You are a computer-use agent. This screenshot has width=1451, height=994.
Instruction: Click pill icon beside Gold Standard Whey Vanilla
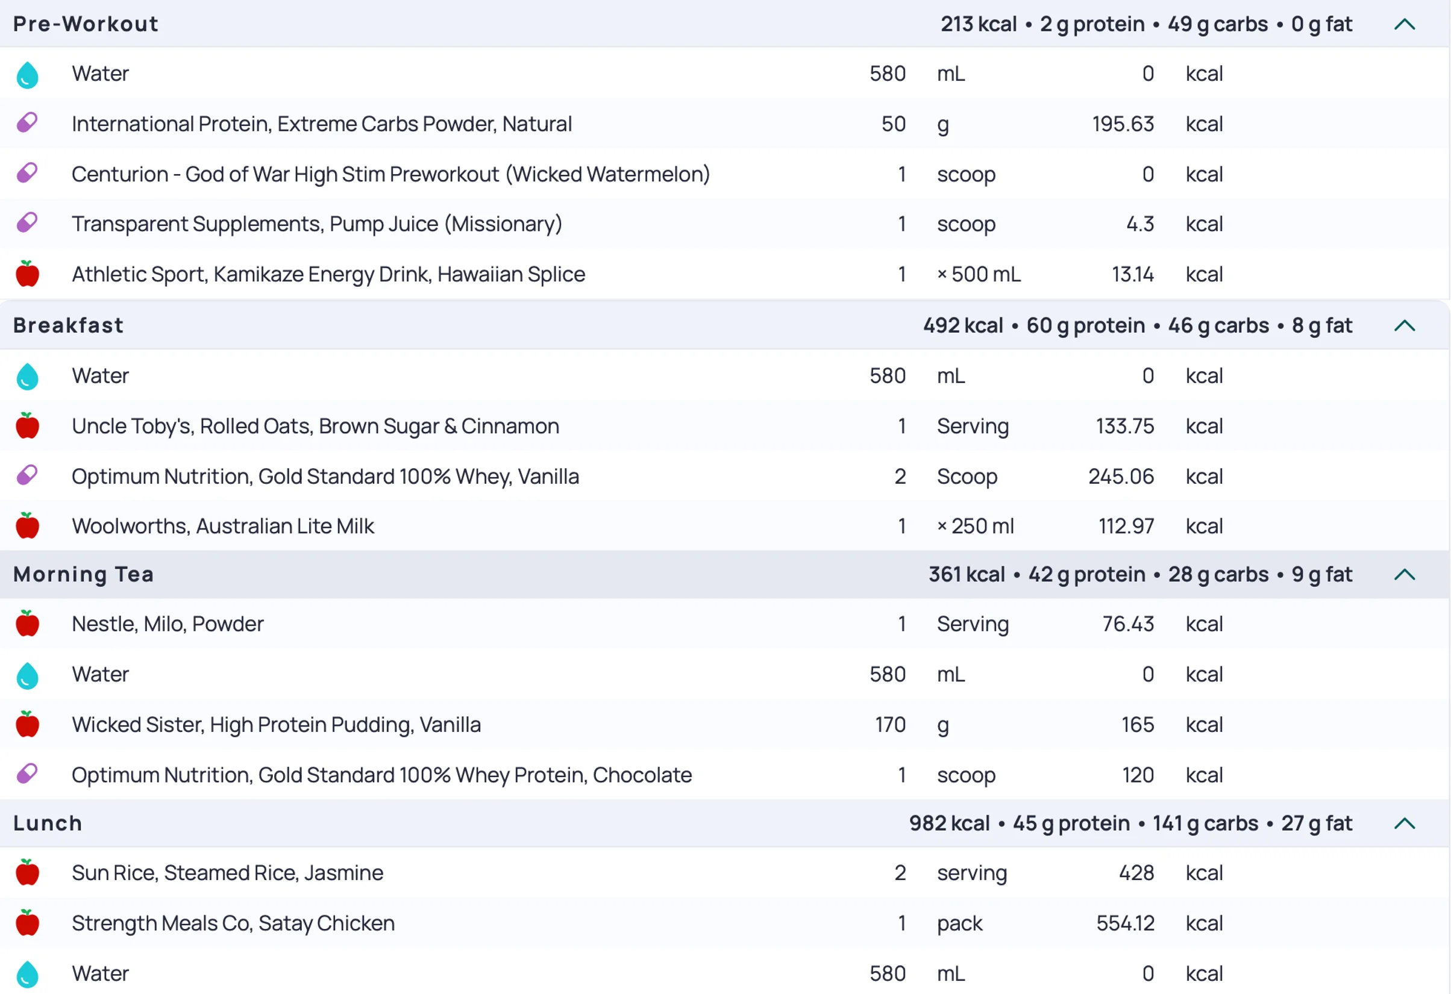pos(28,476)
